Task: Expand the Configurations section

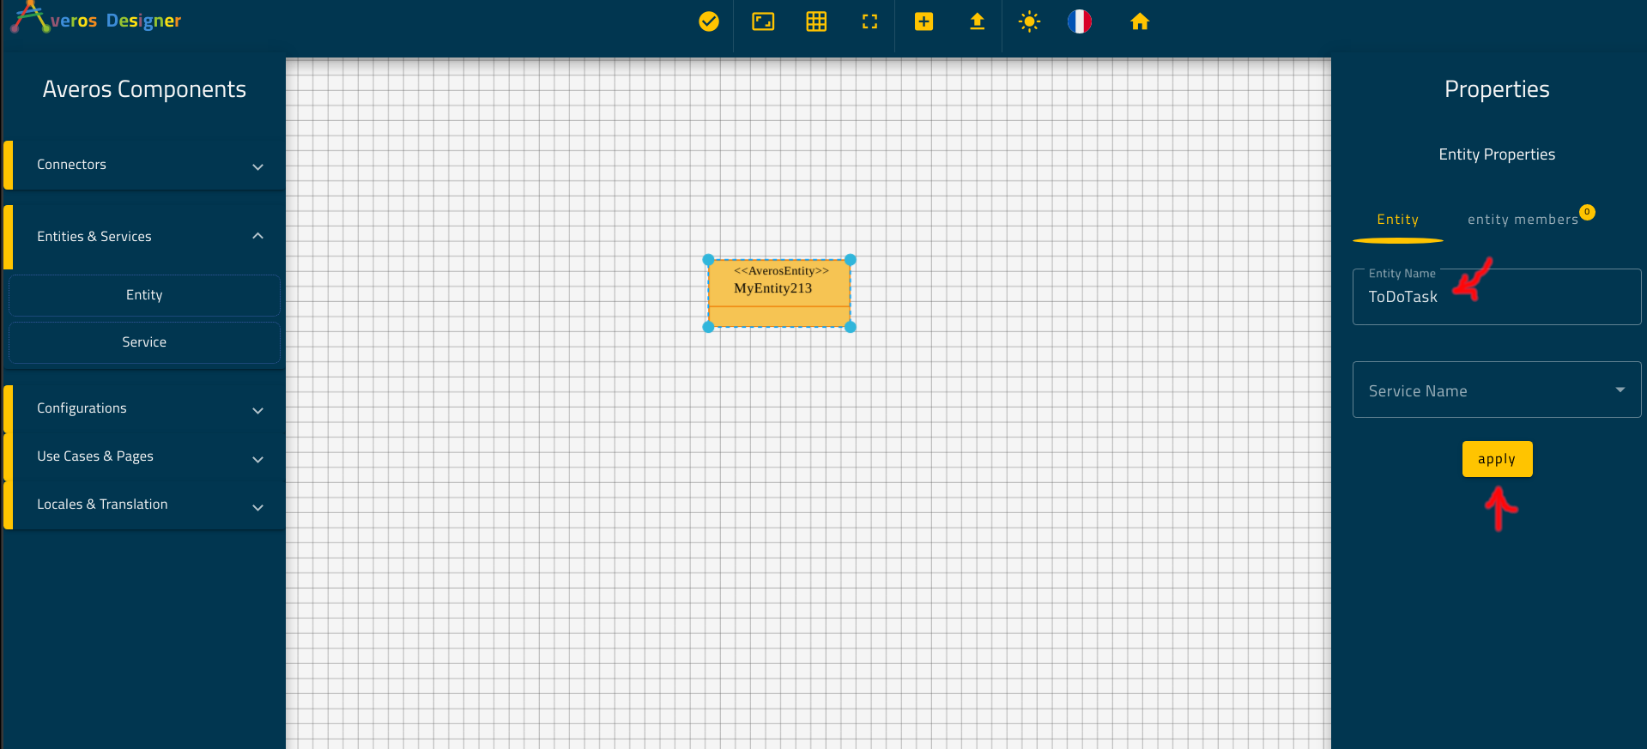Action: coord(146,408)
